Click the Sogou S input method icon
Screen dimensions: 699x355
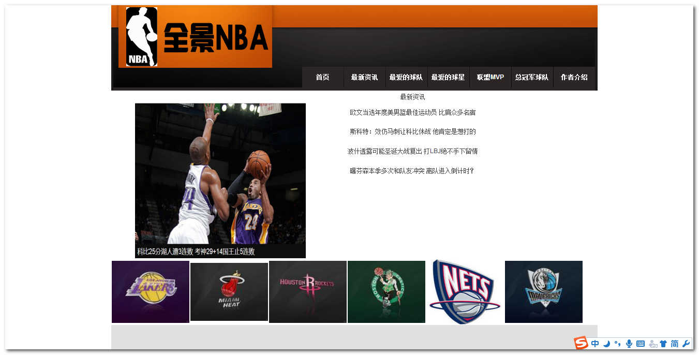coord(581,343)
